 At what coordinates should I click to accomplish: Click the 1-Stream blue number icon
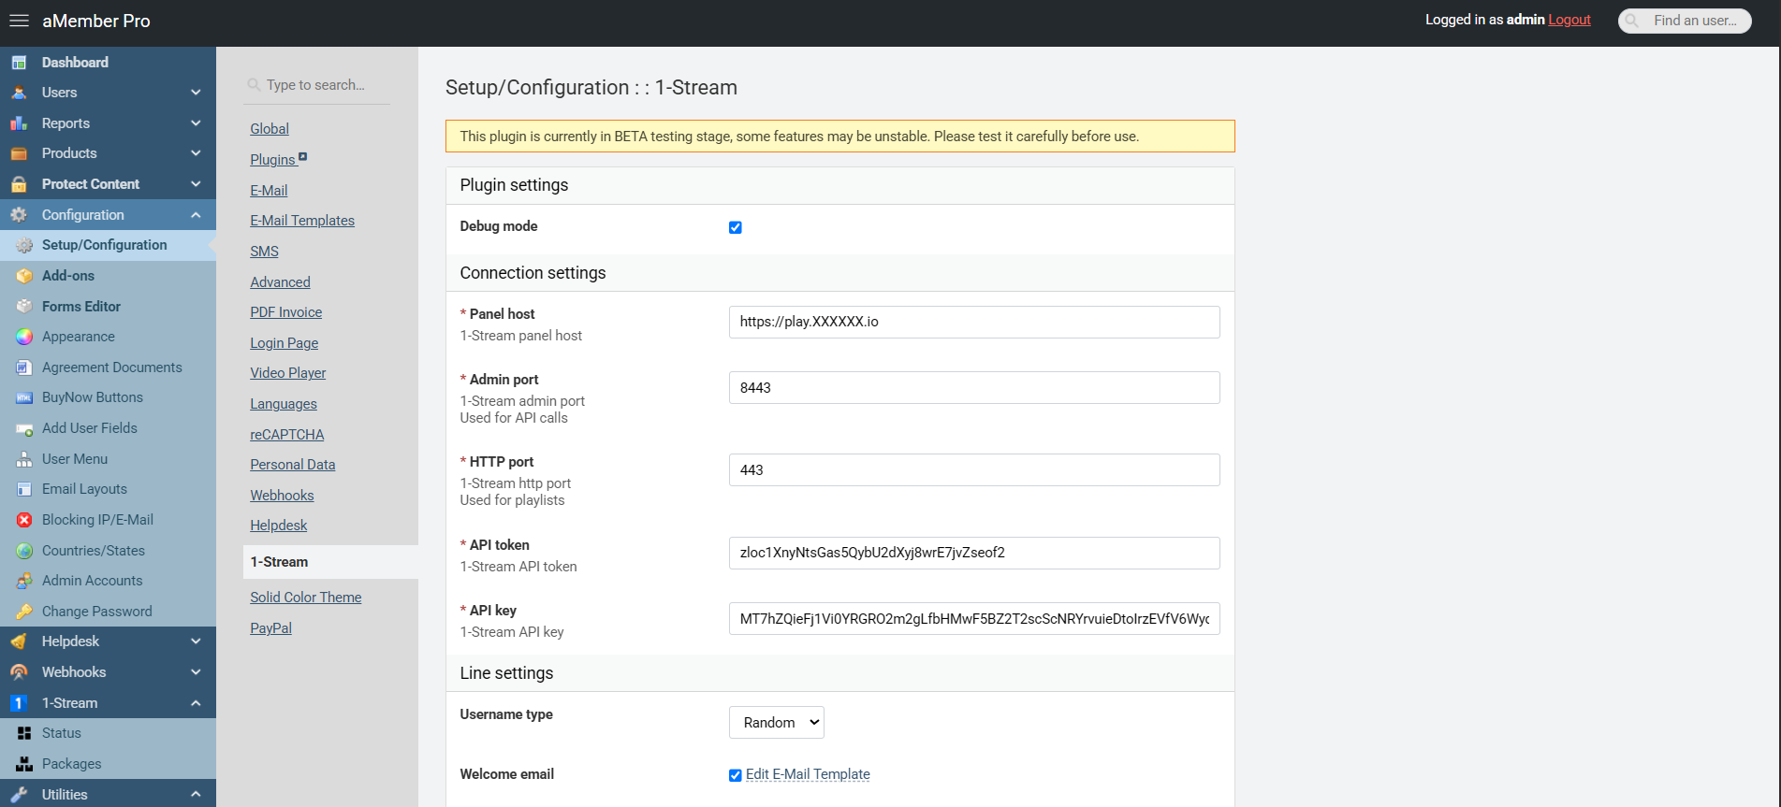pyautogui.click(x=19, y=703)
